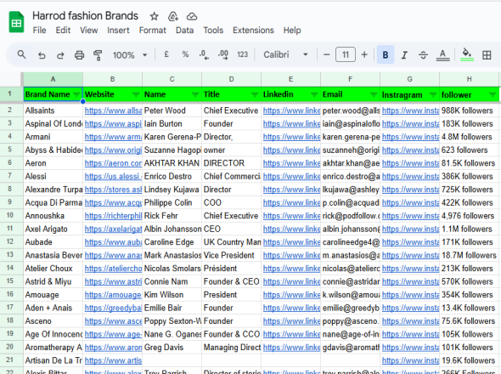The height and width of the screenshot is (374, 501).
Task: Click the document title Harrod fashion Brands
Action: 85,15
